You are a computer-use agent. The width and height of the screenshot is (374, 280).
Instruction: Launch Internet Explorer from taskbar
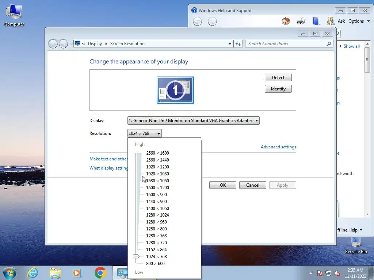[33, 273]
